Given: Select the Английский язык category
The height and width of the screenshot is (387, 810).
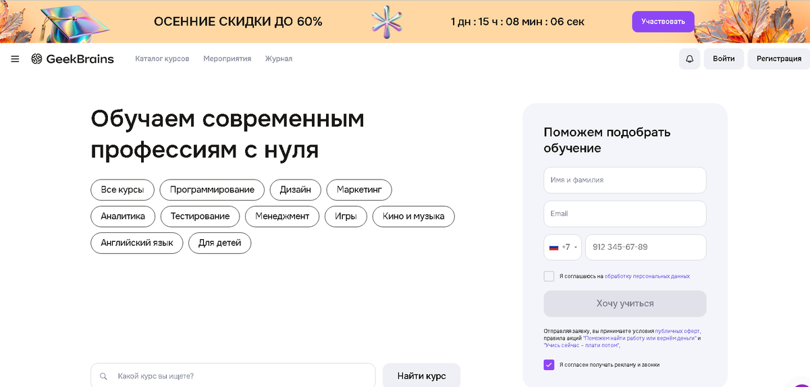Looking at the screenshot, I should click(x=136, y=243).
